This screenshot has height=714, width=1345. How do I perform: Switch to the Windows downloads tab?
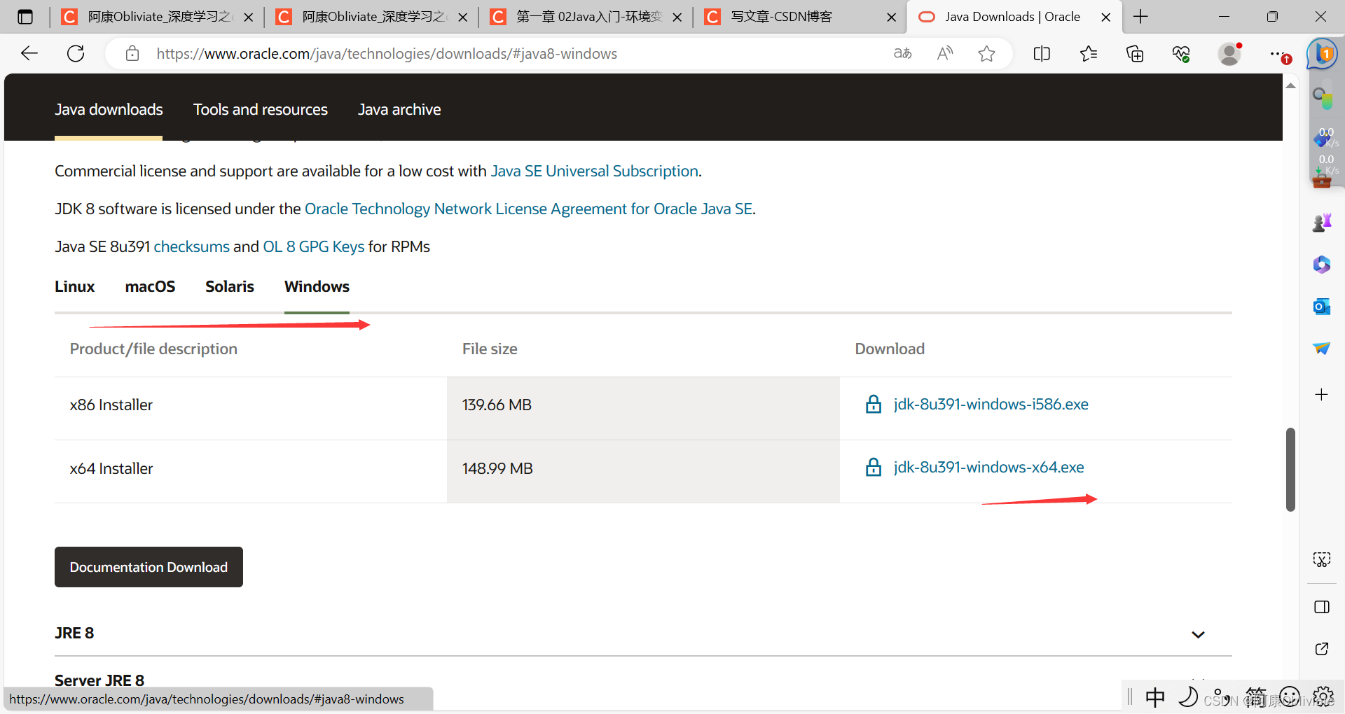point(316,286)
